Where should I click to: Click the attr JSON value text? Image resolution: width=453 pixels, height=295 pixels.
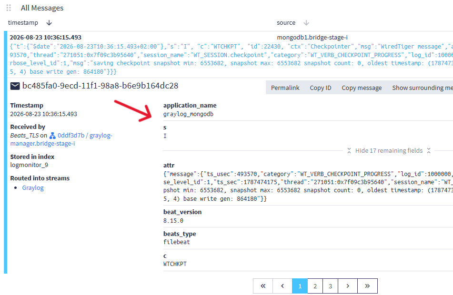[308, 186]
